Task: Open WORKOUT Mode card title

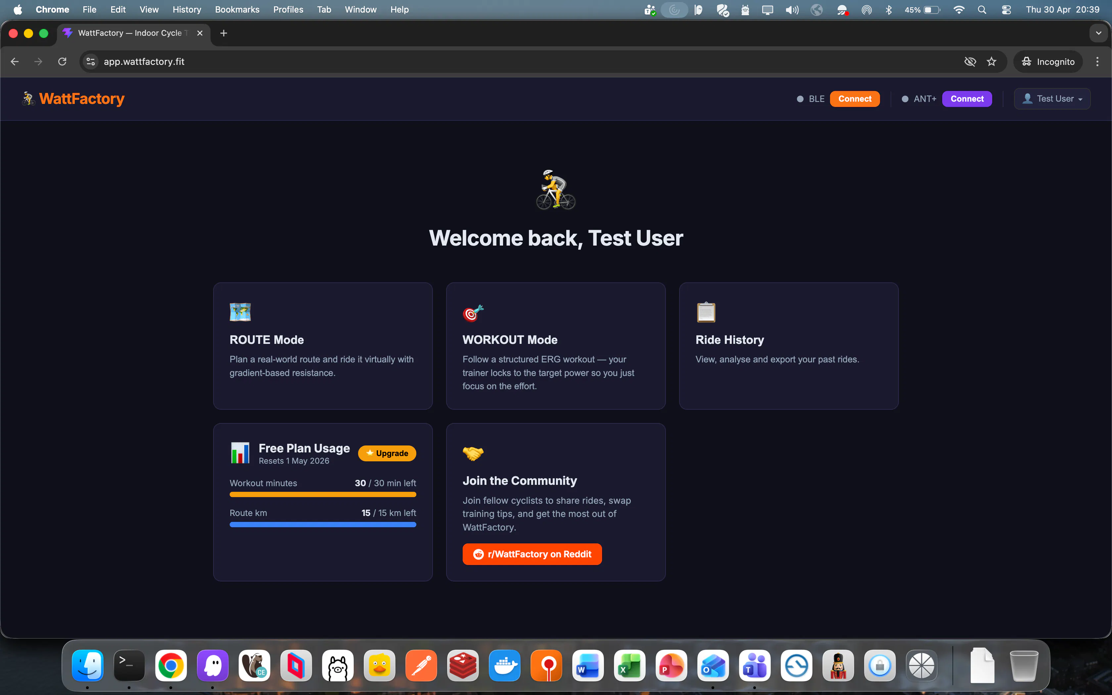Action: pos(510,340)
